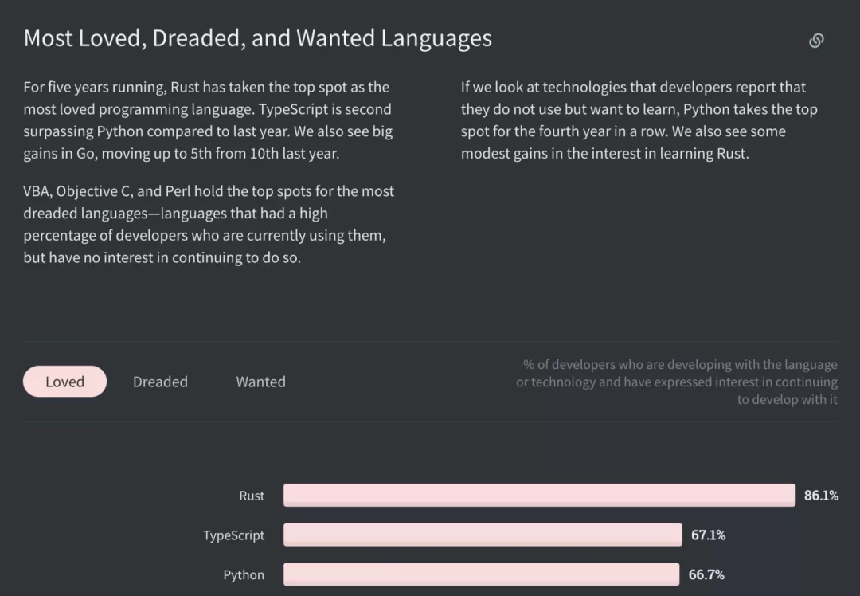Click the 86.1% value next to Rust
The image size is (860, 596).
click(x=821, y=496)
